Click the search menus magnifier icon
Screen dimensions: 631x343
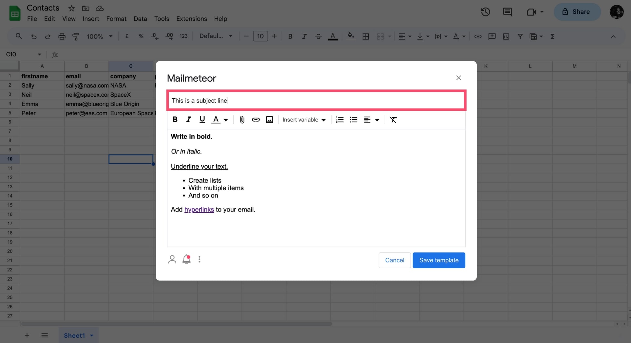[x=19, y=36]
